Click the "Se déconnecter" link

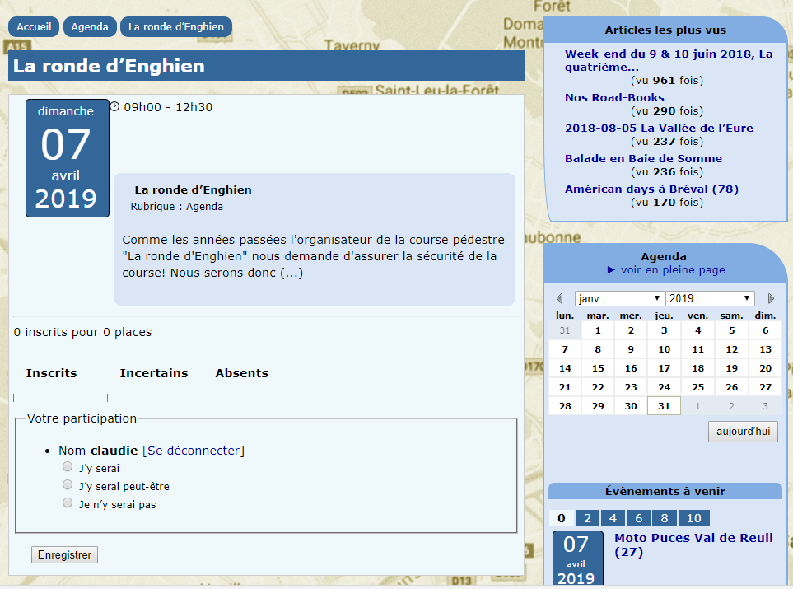click(194, 451)
